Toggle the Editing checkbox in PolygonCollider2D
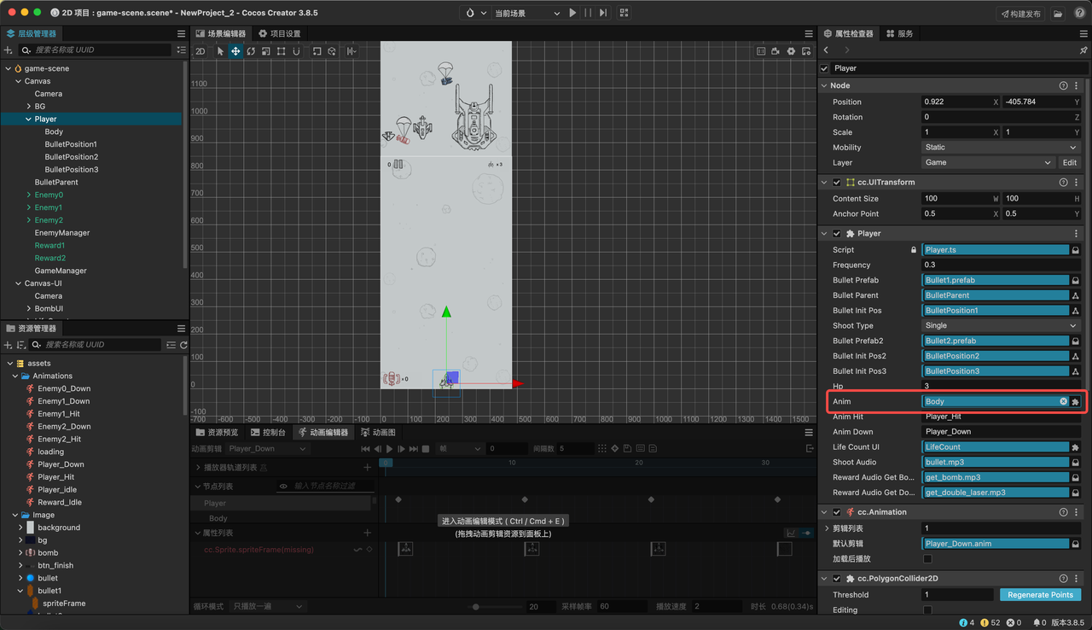 tap(927, 610)
